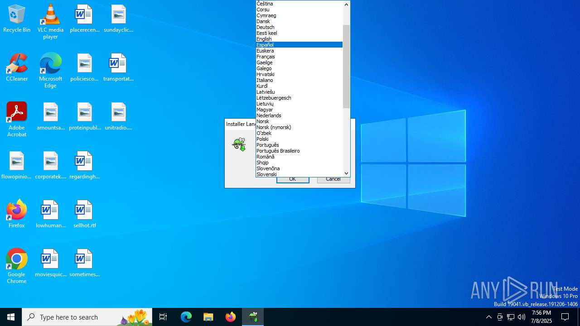Switch to the installer taskbar button

tap(253, 317)
